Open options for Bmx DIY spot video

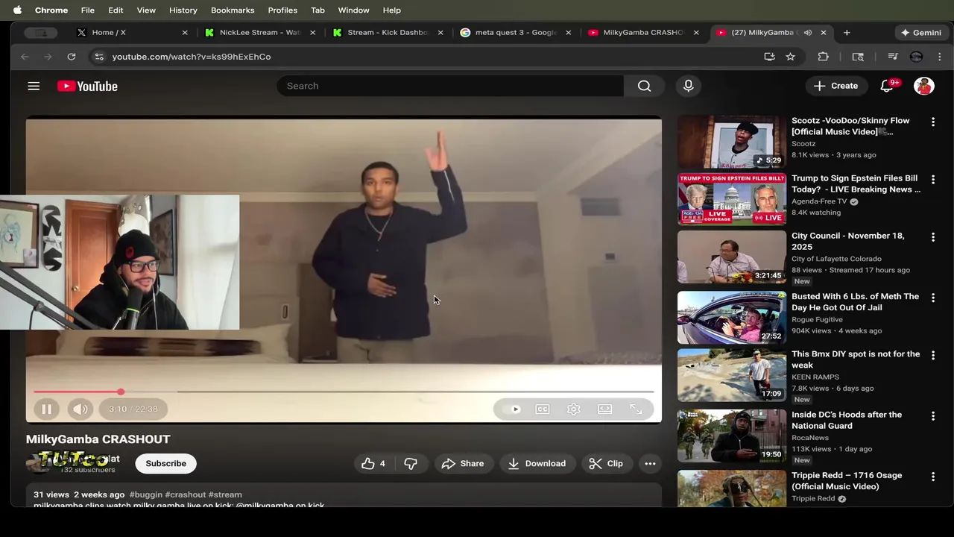pyautogui.click(x=932, y=355)
